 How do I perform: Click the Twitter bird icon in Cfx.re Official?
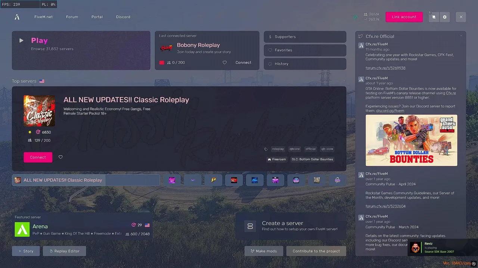pos(360,36)
